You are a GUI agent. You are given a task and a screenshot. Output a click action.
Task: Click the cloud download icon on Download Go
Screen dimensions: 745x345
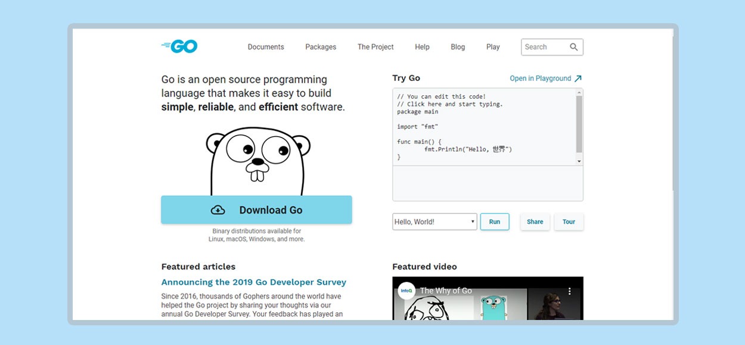point(218,210)
